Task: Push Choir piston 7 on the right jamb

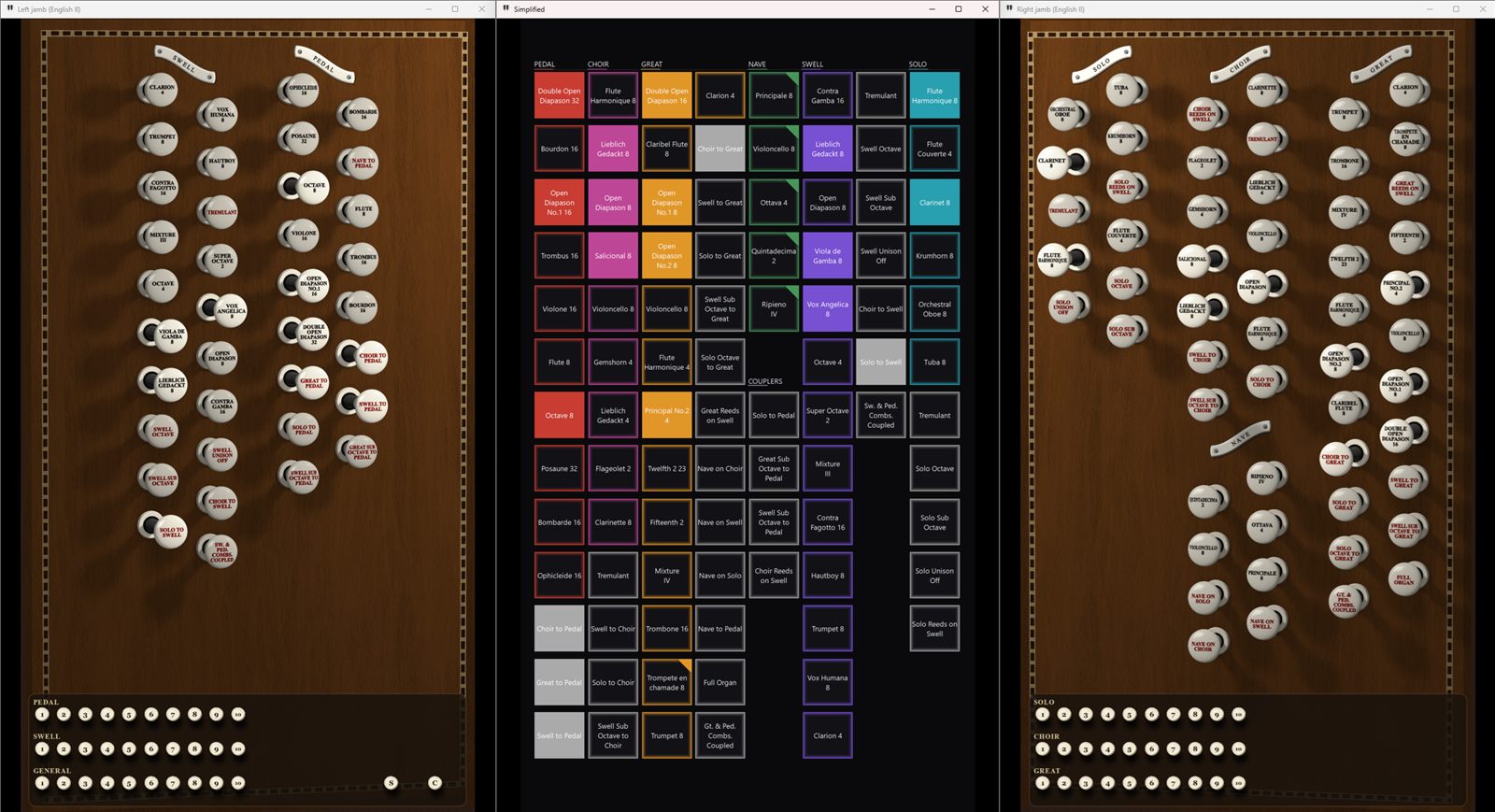Action: tap(1173, 748)
